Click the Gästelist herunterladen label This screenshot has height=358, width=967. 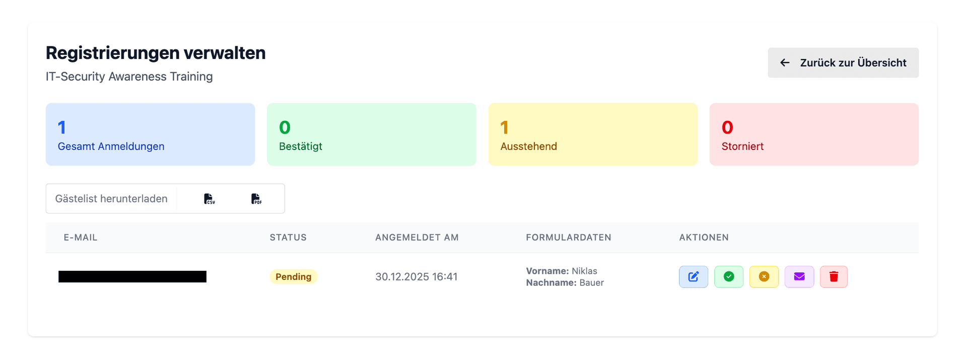click(111, 199)
